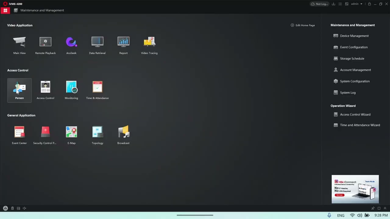Open the Person module
The width and height of the screenshot is (390, 219).
(19, 90)
